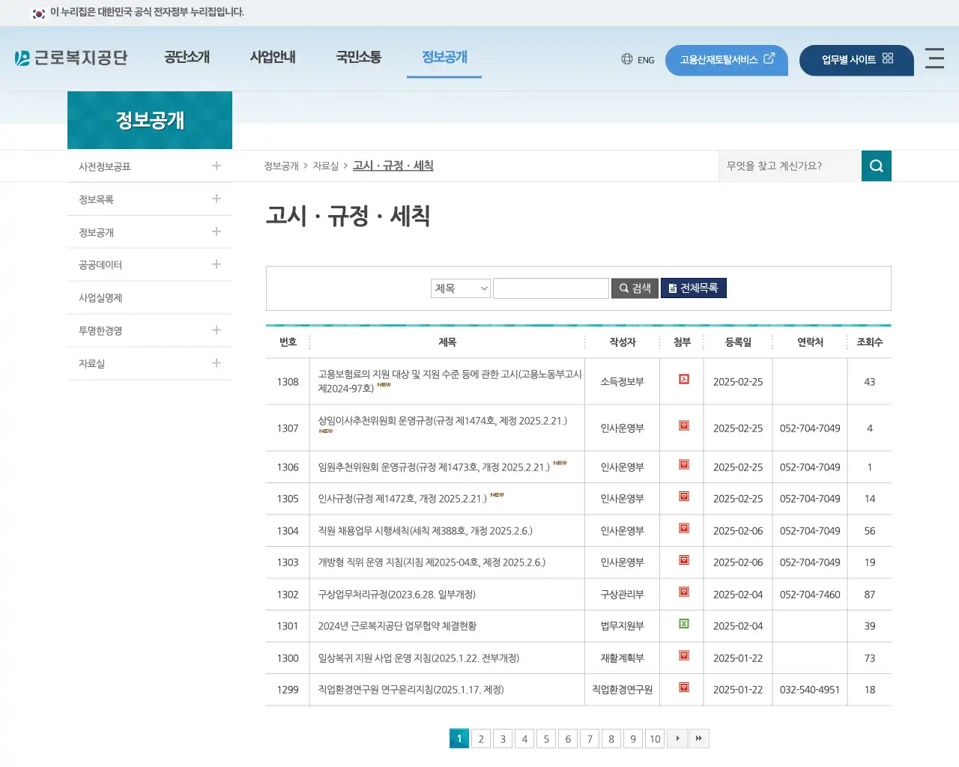Click the ENG globe language icon
Viewport: 959px width, 767px height.
[626, 59]
